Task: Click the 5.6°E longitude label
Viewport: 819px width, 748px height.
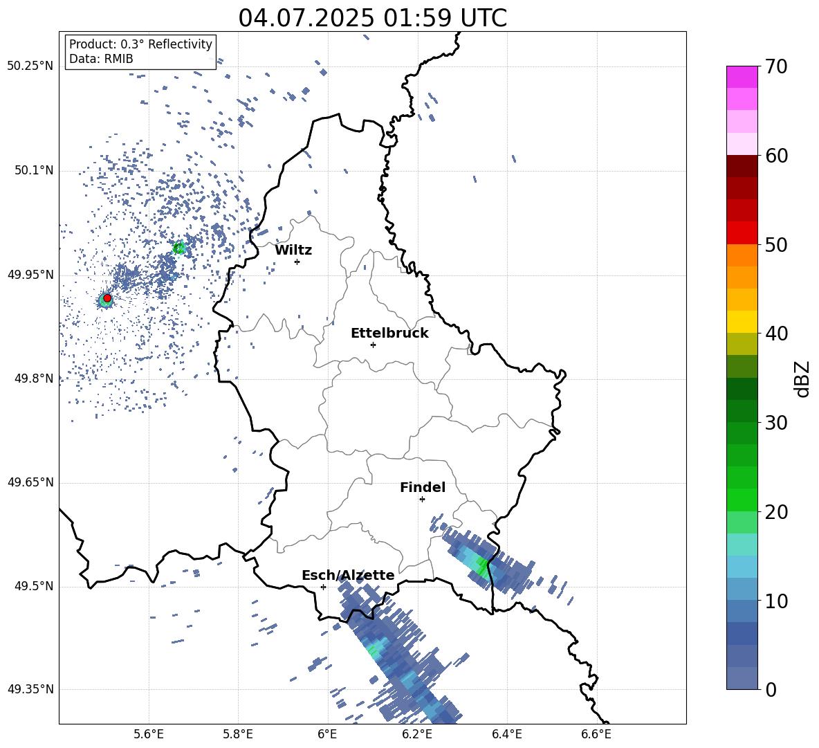Action: tap(149, 734)
